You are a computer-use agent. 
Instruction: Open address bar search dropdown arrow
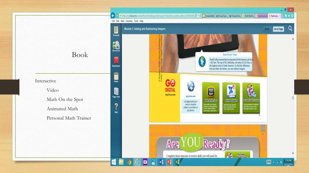pyautogui.click(x=198, y=16)
